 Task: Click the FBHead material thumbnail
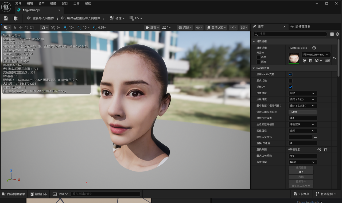(294, 58)
